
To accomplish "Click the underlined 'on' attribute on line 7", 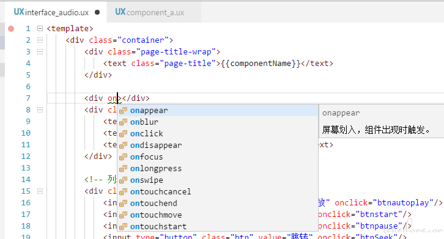I will tap(112, 98).
